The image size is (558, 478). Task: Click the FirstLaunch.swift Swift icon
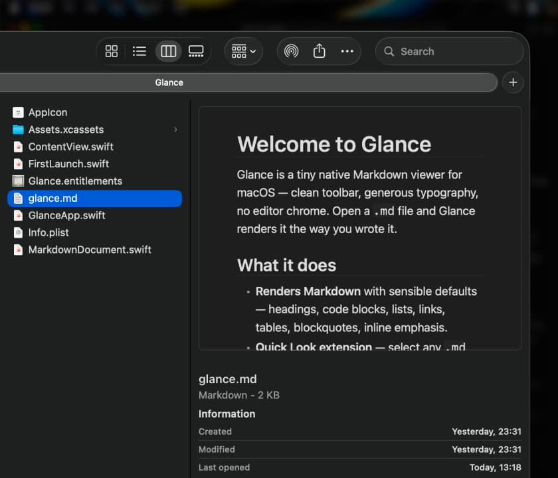(18, 164)
